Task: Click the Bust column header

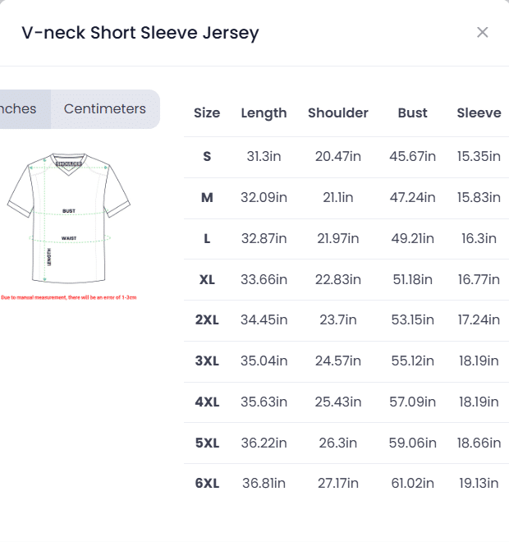Action: tap(412, 113)
